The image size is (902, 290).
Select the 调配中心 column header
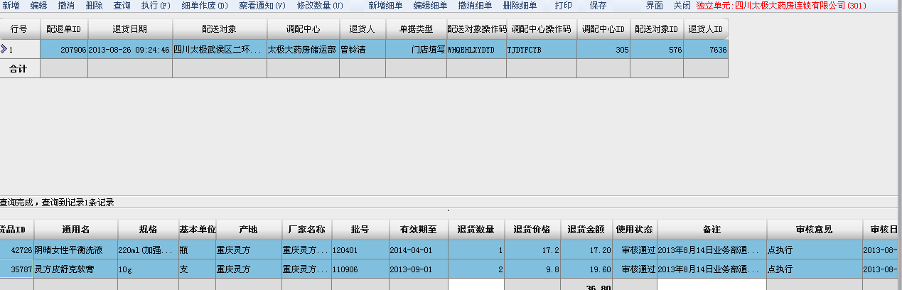pos(303,29)
